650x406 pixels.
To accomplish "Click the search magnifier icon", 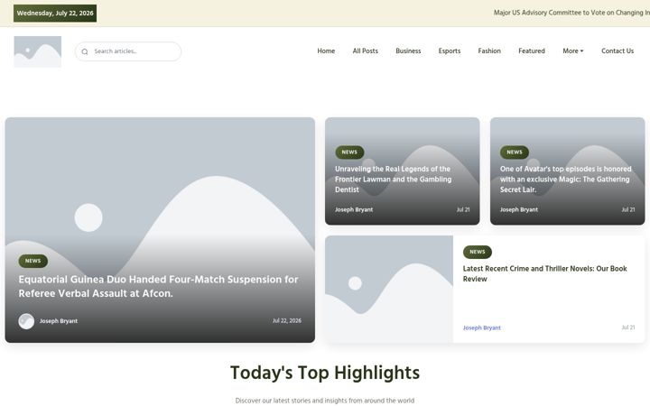I will 85,51.
